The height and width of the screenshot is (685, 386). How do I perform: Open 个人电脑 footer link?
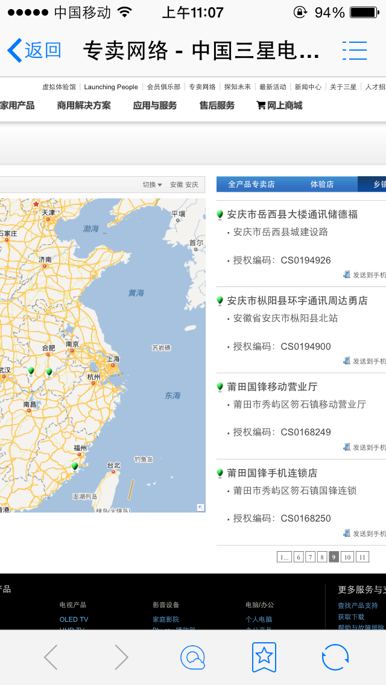pyautogui.click(x=259, y=619)
